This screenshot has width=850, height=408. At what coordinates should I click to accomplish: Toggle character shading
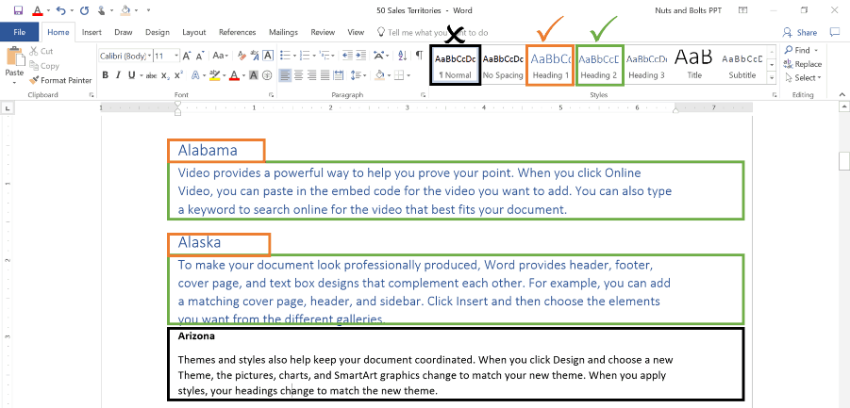[x=253, y=75]
